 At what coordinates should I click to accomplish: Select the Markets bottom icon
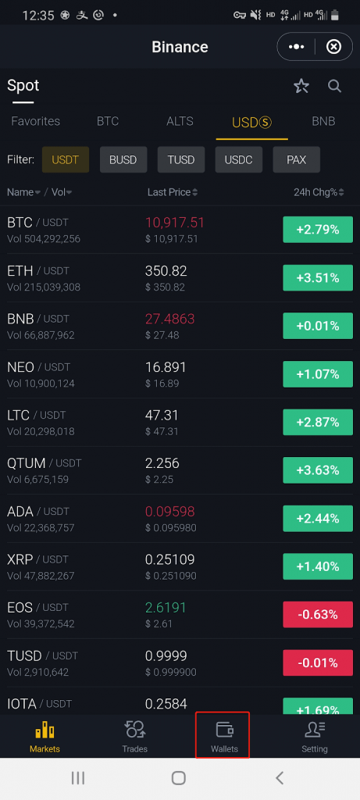coord(45,730)
